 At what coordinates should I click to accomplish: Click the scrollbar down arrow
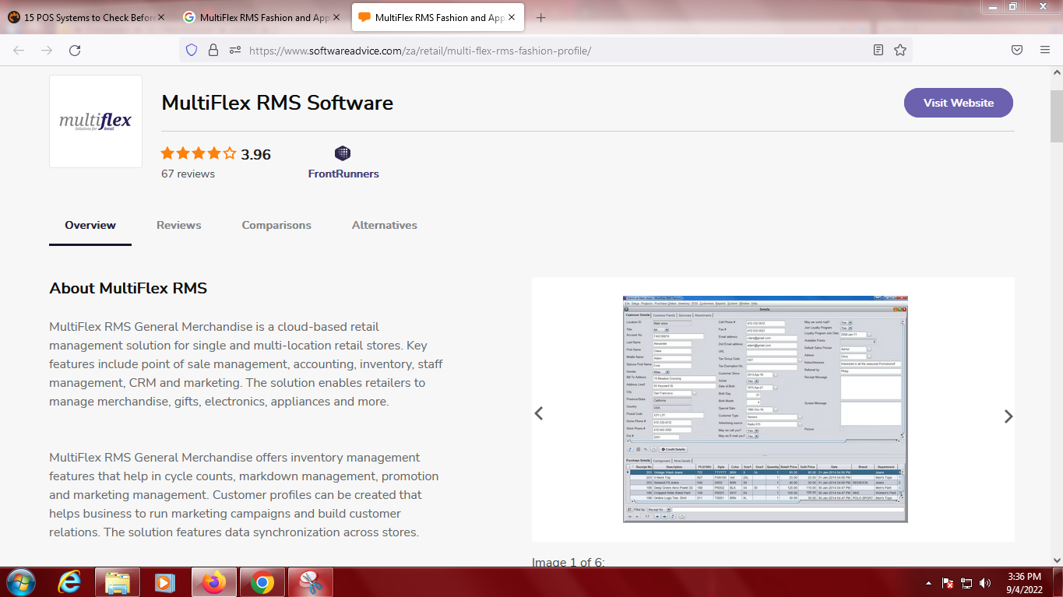1056,560
